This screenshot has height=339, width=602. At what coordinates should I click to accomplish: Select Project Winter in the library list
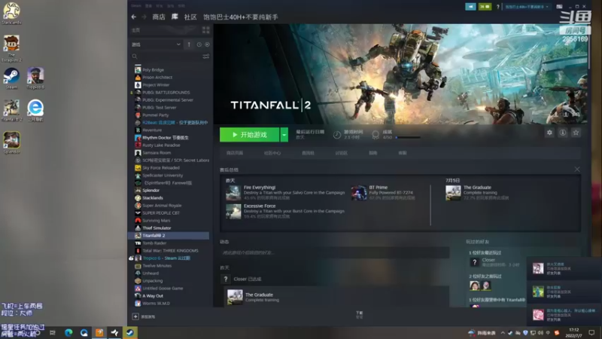(x=156, y=85)
